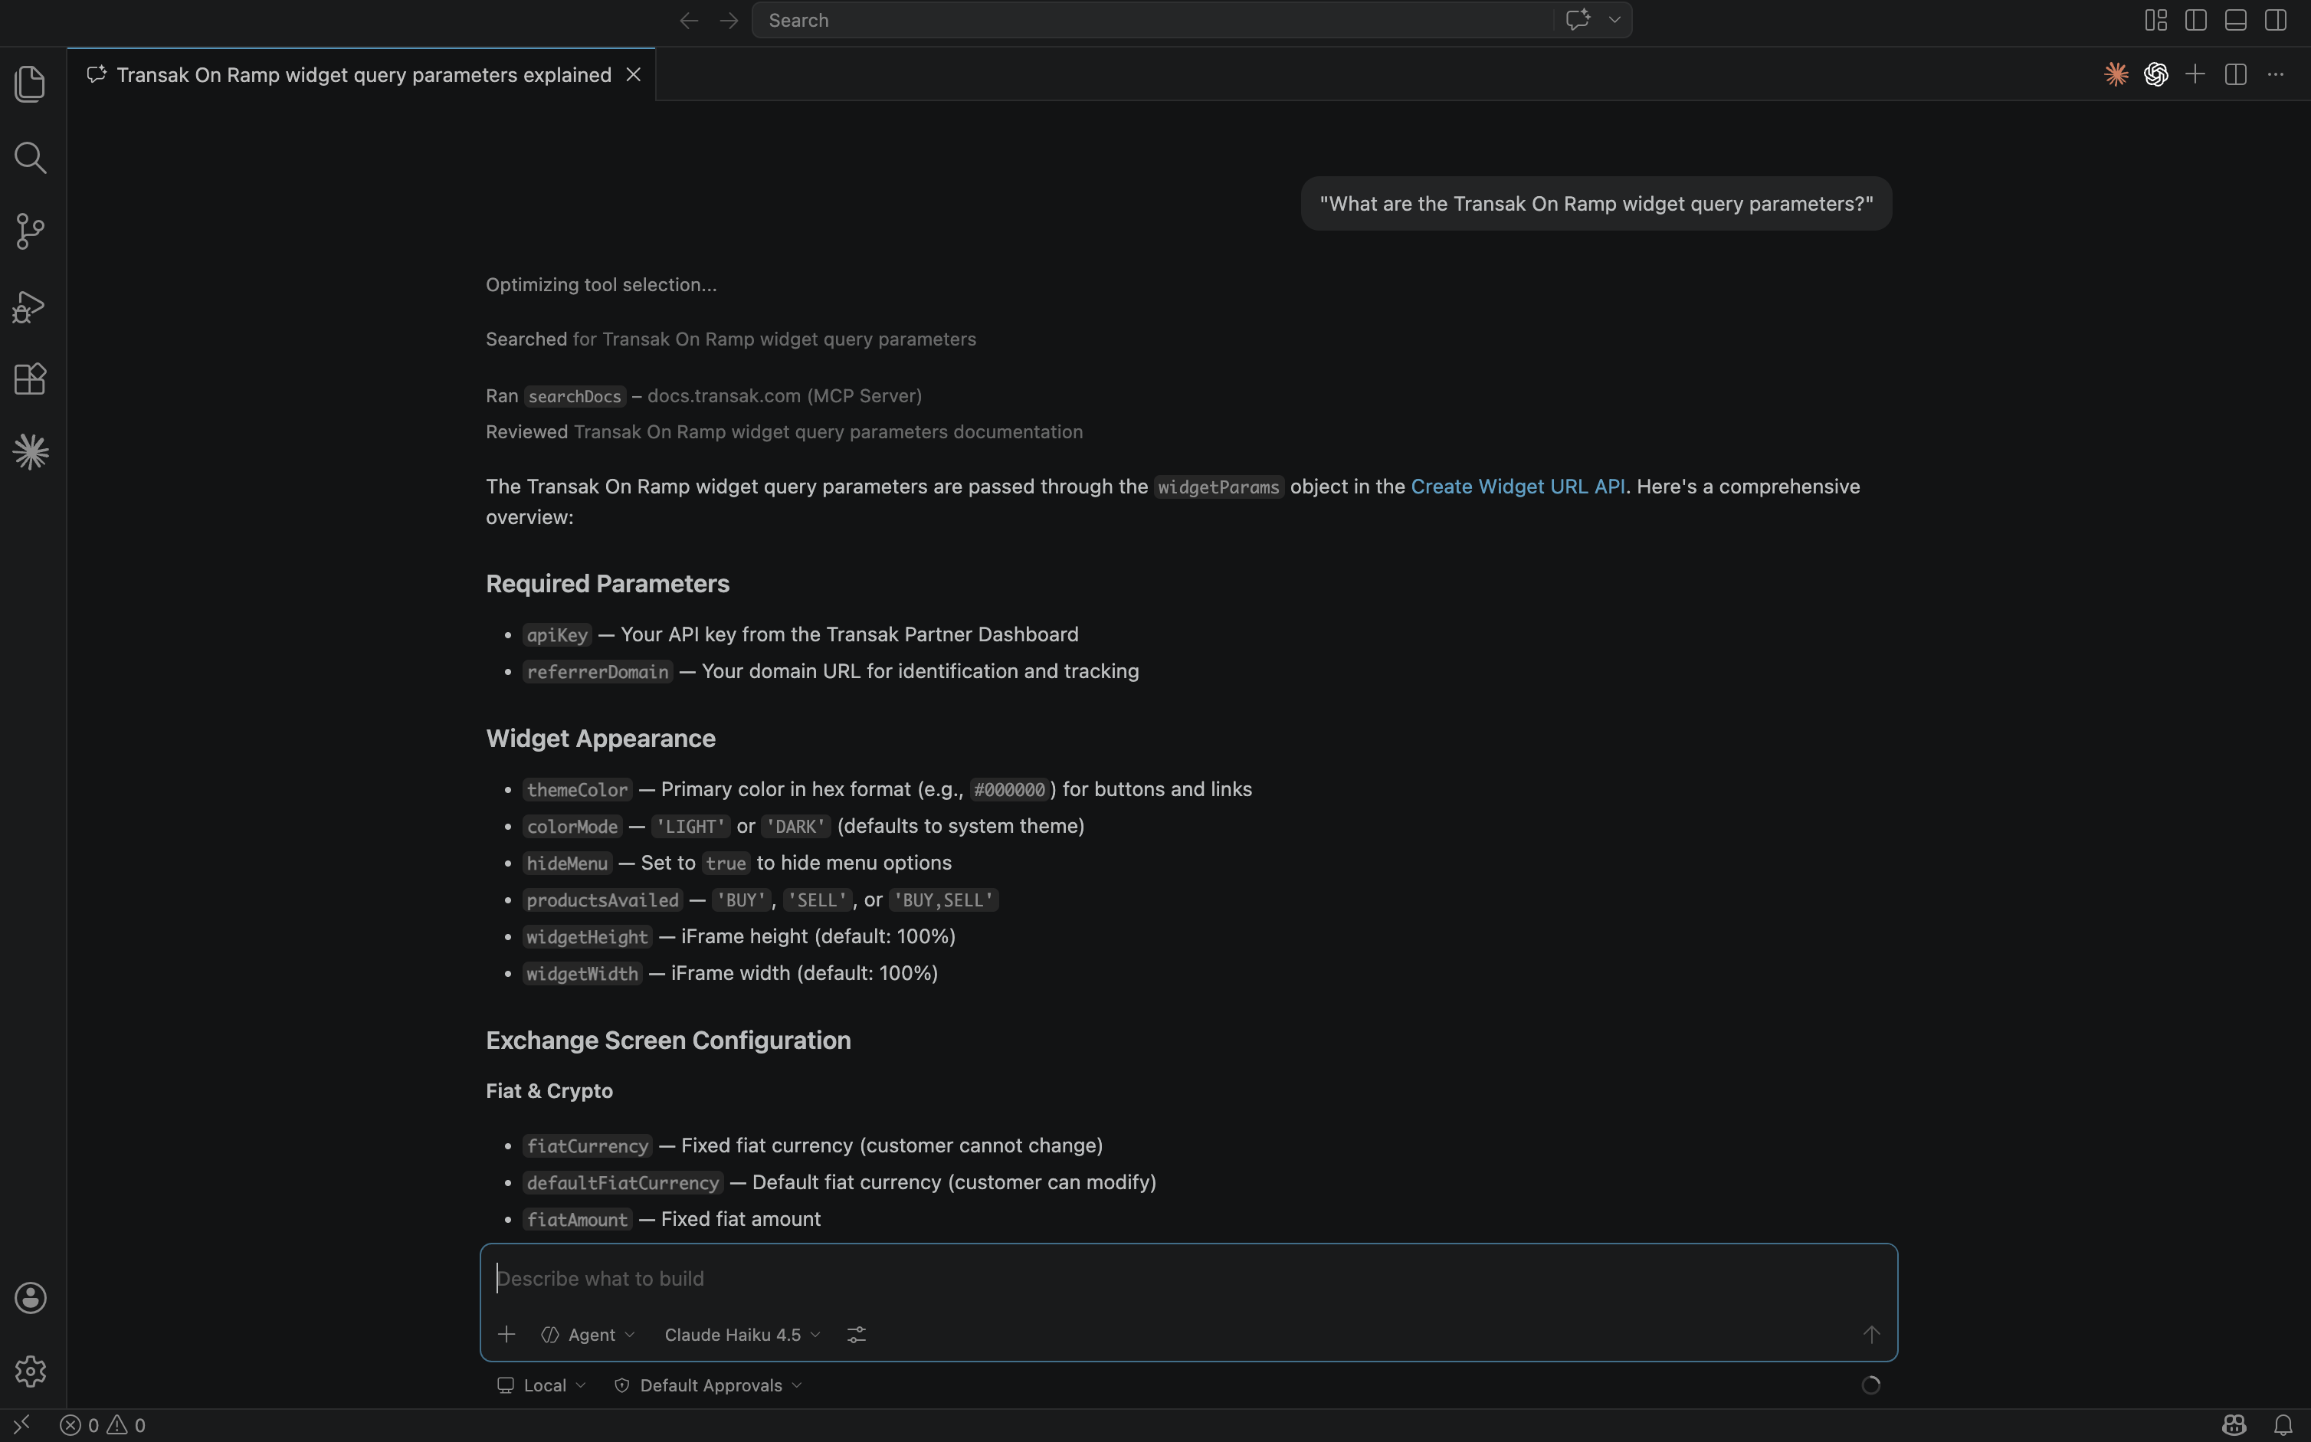The height and width of the screenshot is (1442, 2311).
Task: Open the Accounts icon
Action: (x=31, y=1298)
